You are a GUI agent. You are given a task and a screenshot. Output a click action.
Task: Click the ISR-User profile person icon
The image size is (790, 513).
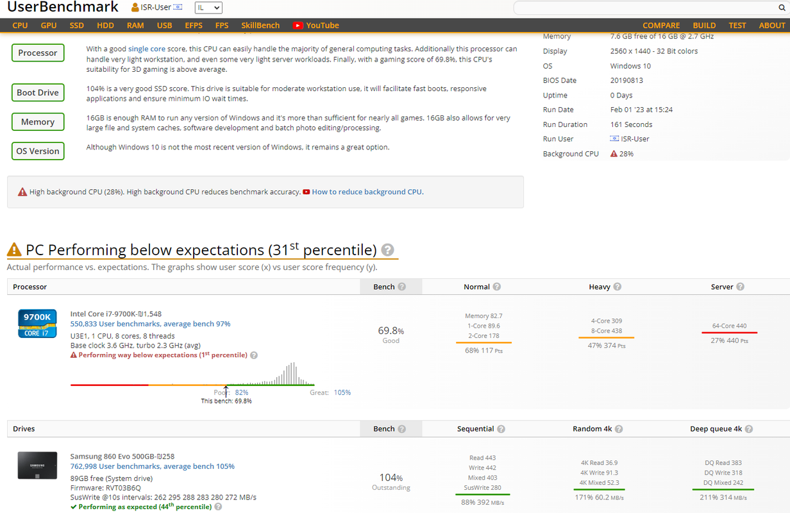point(135,8)
